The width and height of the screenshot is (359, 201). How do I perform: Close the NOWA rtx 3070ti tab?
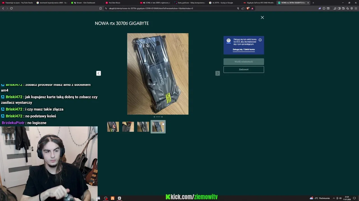[x=308, y=3]
